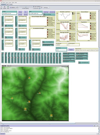The width and height of the screenshot is (100, 135).
Task: Click the Kunchok village icon on the map
Action: (x=51, y=115)
